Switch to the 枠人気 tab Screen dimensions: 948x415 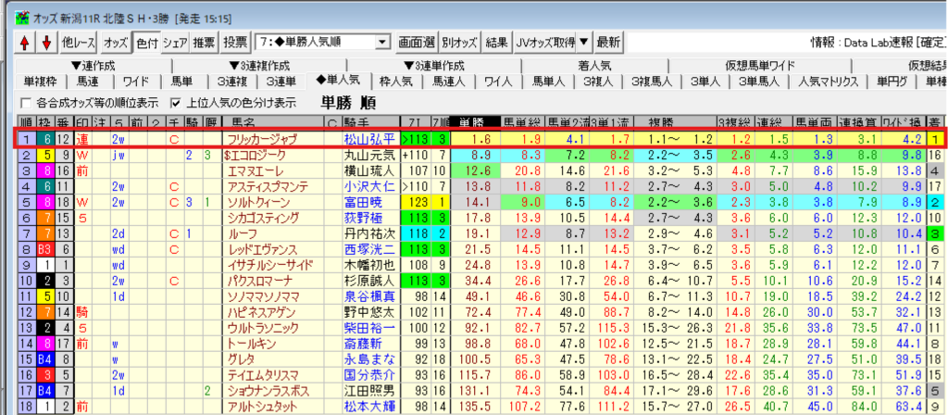tap(395, 82)
